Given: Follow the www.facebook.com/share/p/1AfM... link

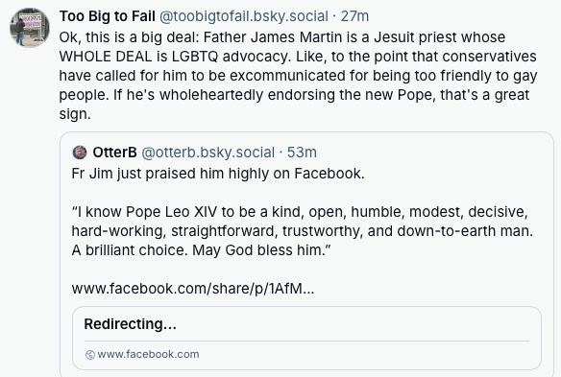Looking at the screenshot, I should 193,289.
